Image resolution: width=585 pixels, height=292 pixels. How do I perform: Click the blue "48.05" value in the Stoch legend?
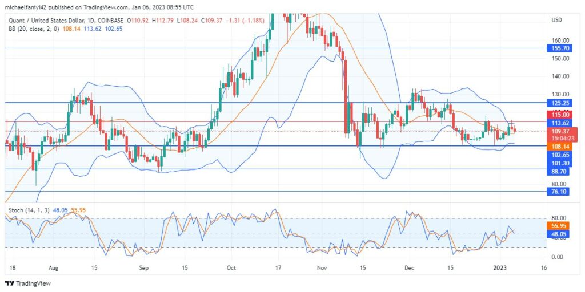[60, 210]
